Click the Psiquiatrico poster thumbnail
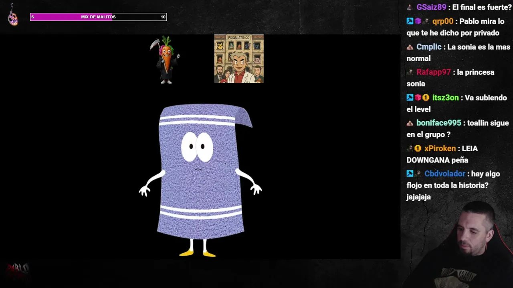Image resolution: width=513 pixels, height=288 pixels. [x=239, y=59]
